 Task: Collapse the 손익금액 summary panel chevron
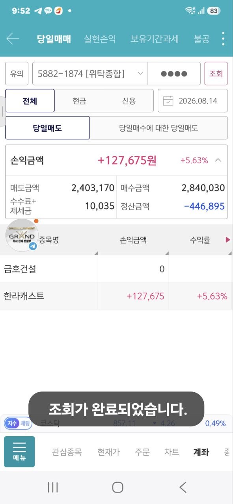click(218, 160)
